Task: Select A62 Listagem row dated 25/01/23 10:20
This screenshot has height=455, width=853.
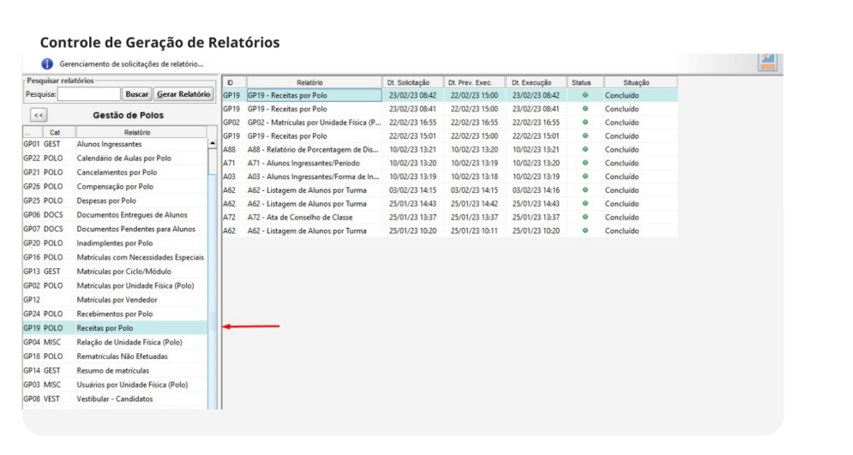Action: (x=450, y=230)
